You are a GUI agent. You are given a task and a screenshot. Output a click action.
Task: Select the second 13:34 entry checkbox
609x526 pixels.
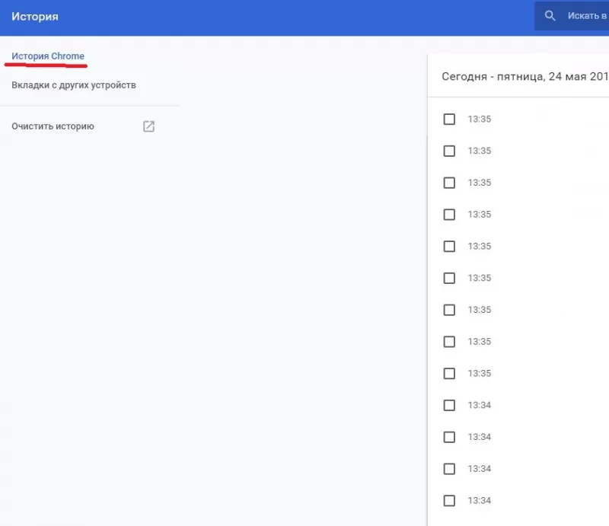(449, 437)
